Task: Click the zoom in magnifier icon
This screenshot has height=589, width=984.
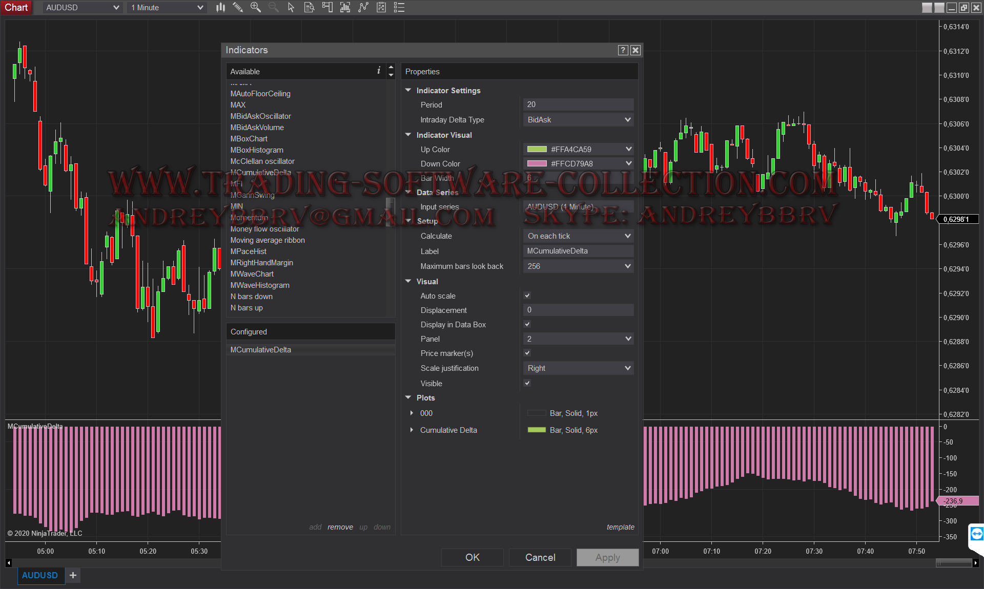Action: [255, 8]
